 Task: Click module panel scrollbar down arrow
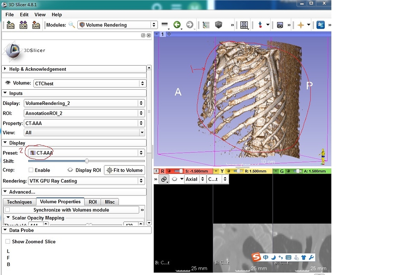(x=149, y=223)
